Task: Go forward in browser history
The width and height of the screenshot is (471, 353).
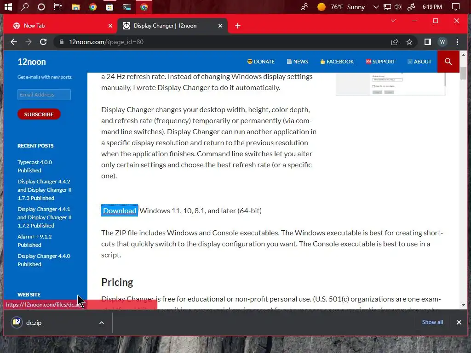Action: point(29,42)
